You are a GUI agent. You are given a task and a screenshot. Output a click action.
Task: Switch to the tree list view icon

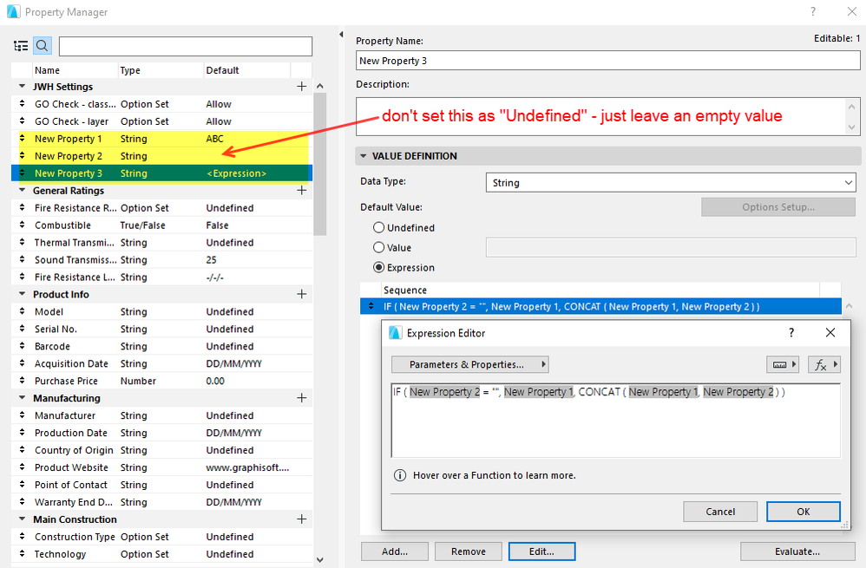coord(21,46)
